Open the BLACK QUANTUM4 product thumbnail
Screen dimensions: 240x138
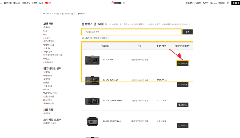click(x=92, y=121)
